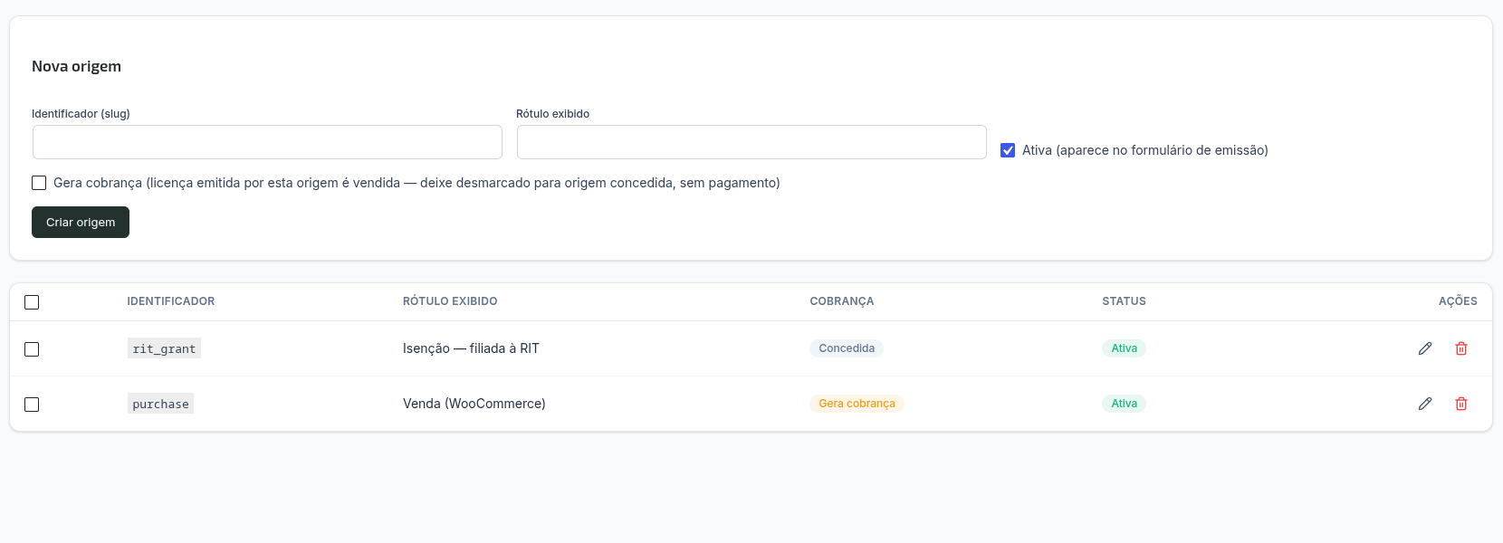
Task: Focus the Rótulo exibido input field
Action: (x=751, y=142)
